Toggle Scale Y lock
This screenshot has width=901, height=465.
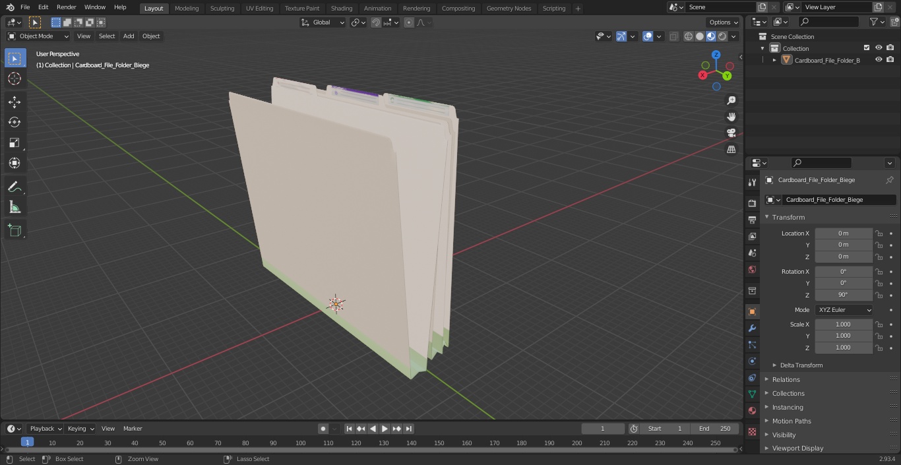pyautogui.click(x=879, y=336)
